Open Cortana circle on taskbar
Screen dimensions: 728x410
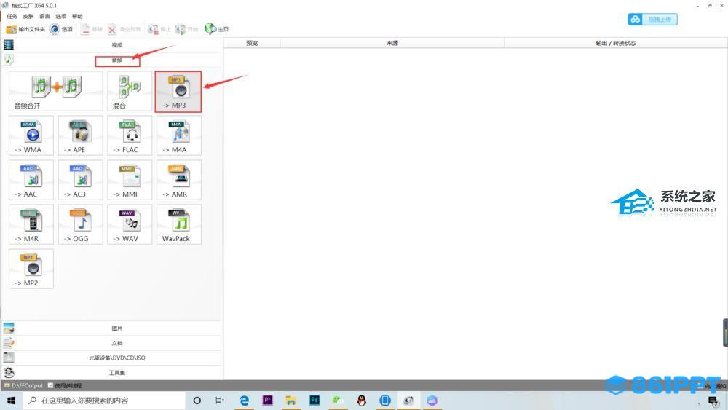click(197, 401)
